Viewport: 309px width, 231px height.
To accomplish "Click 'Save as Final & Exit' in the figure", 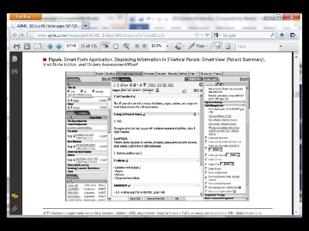I will click(156, 198).
